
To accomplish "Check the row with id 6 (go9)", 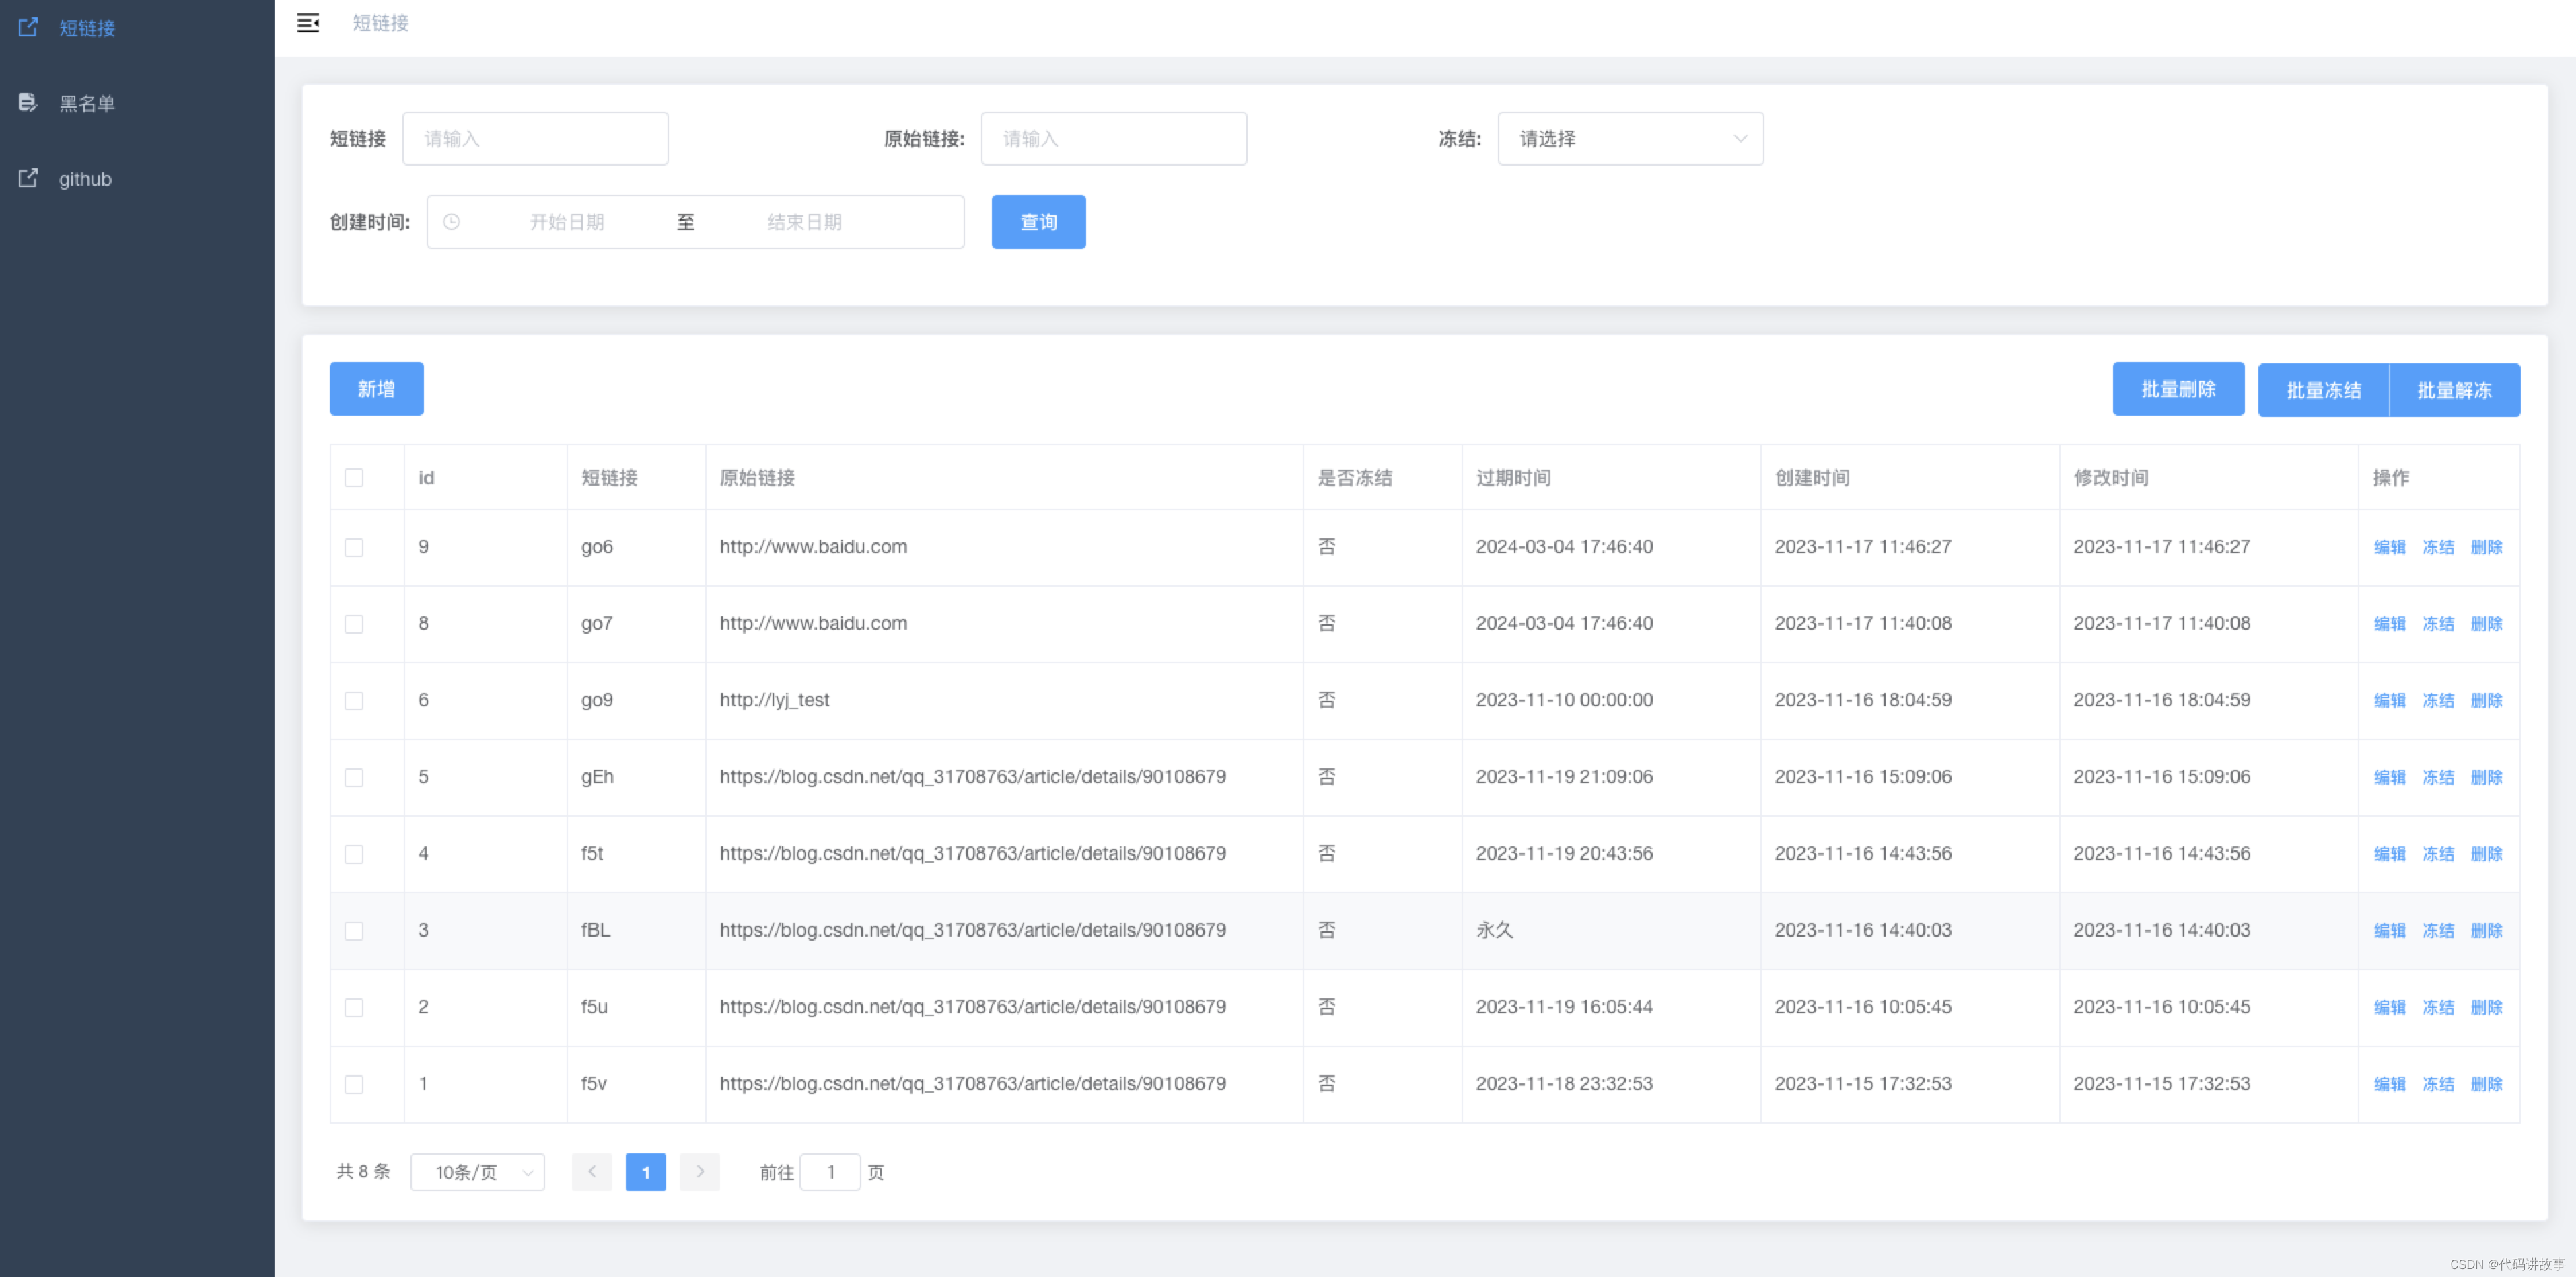I will click(354, 701).
